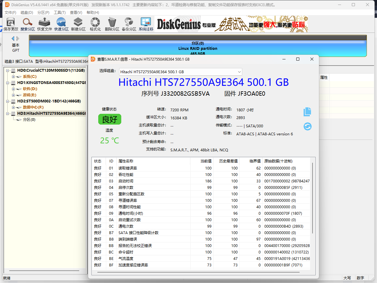Click the Save Changes (保存更改) toolbar icon
Viewport: 377px width, 283px height.
pos(11,24)
